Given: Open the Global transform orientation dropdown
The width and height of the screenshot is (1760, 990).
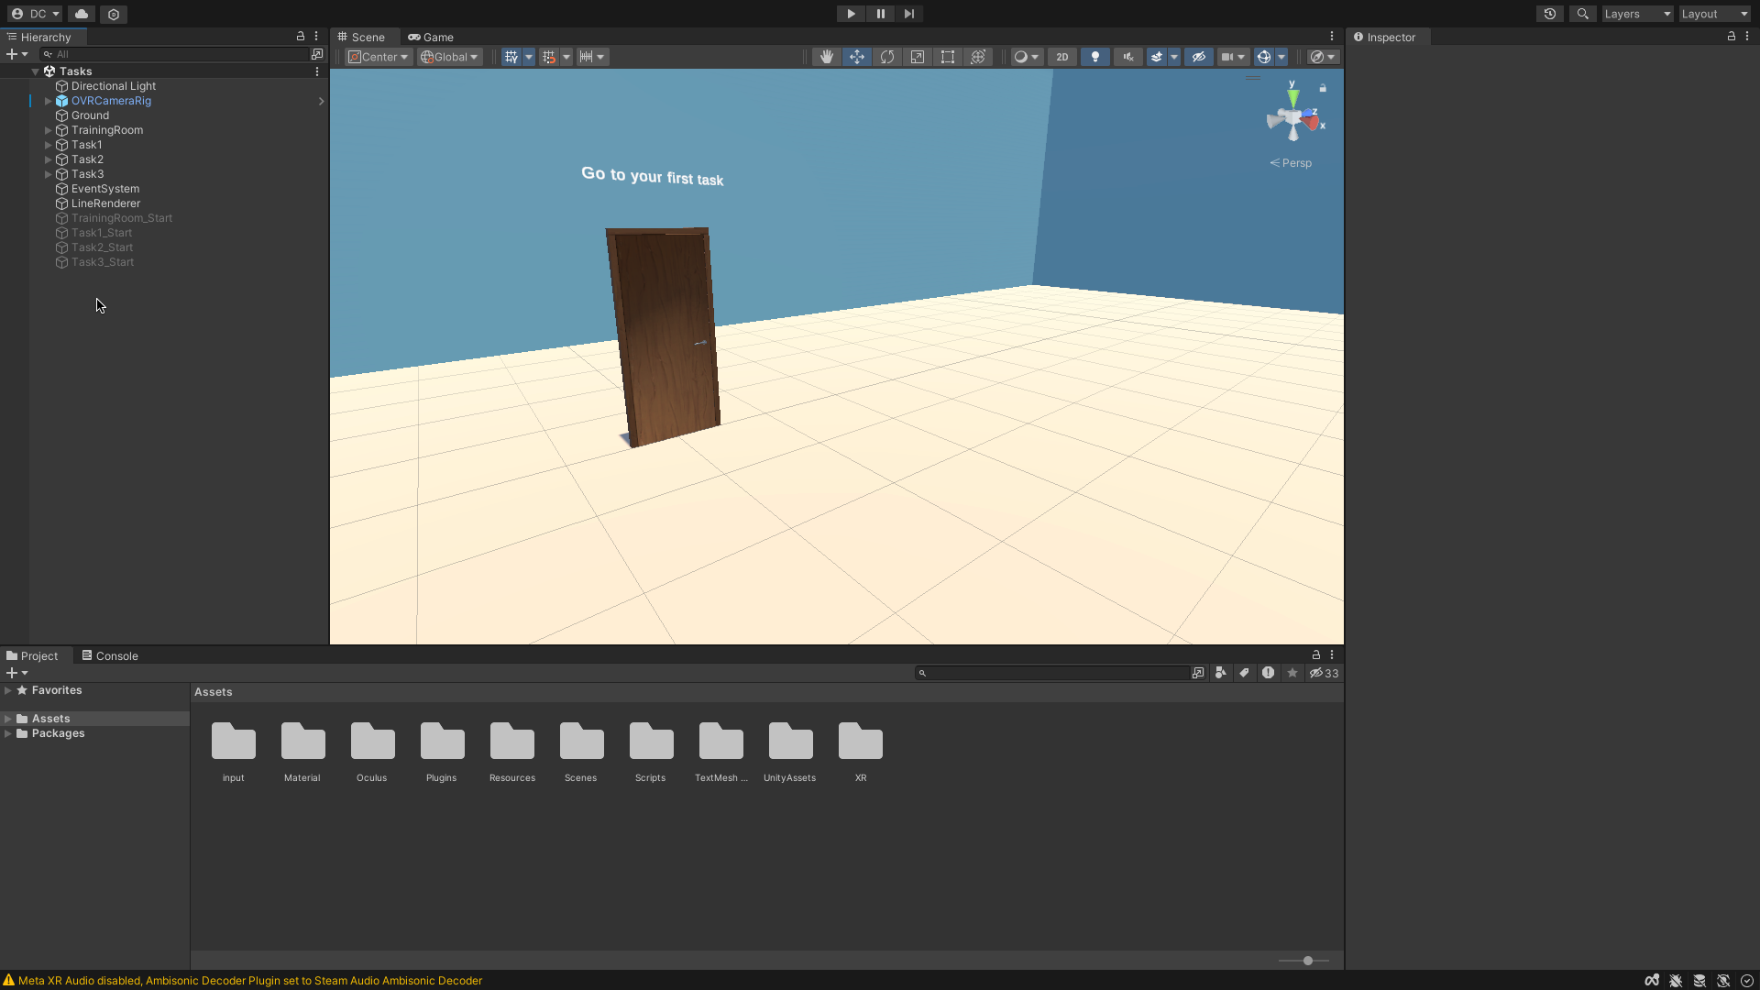Looking at the screenshot, I should (448, 56).
